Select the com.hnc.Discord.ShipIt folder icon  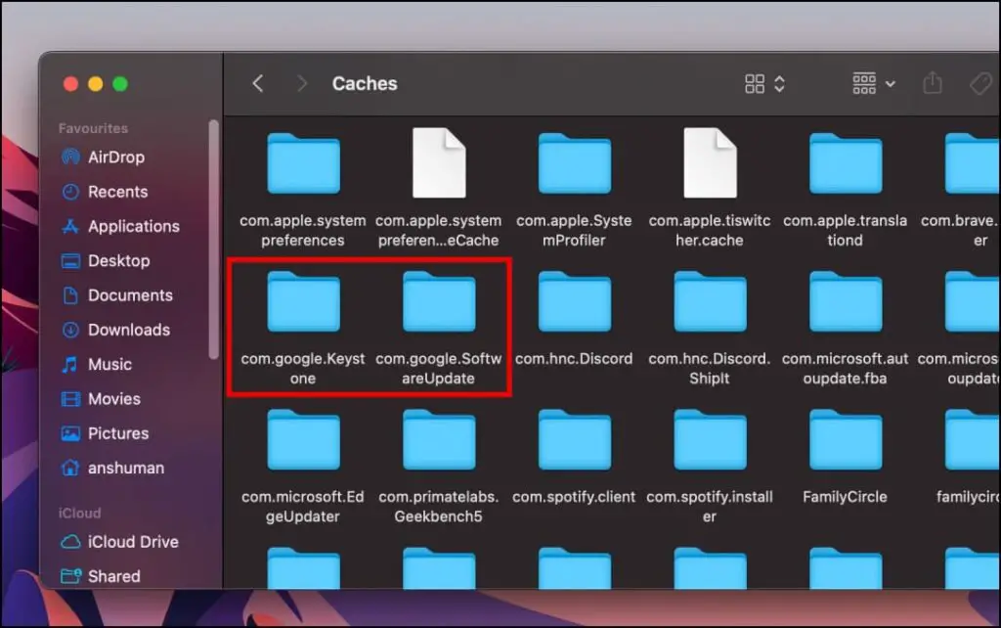pyautogui.click(x=710, y=301)
